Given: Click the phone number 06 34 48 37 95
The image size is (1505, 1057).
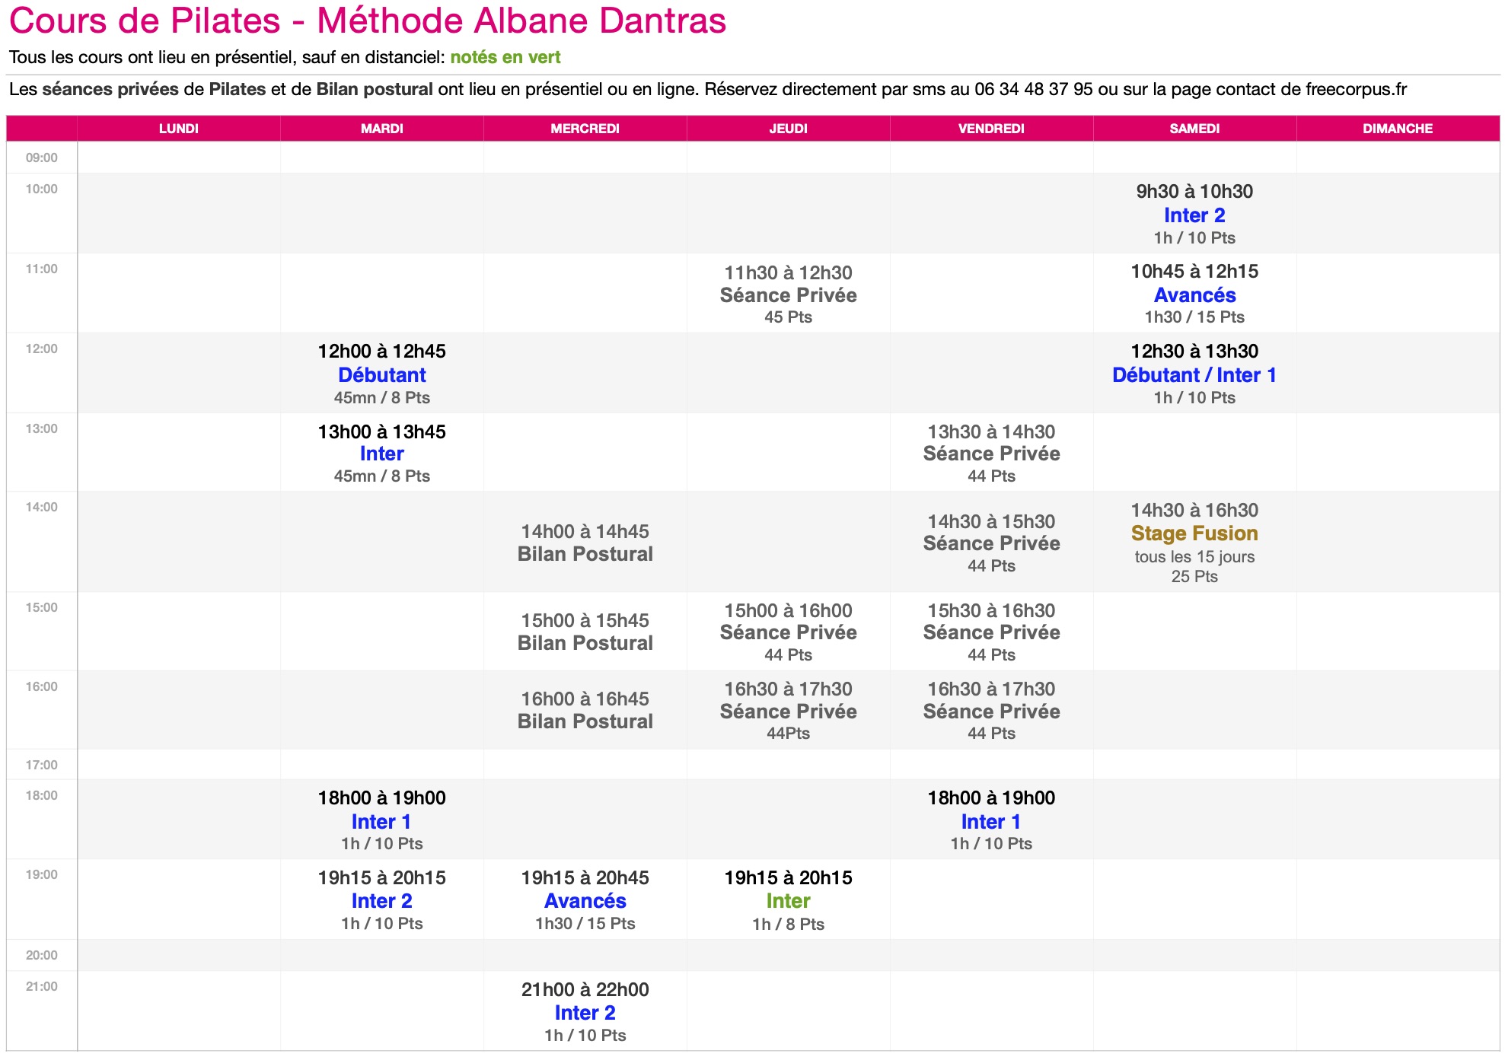Looking at the screenshot, I should [x=1034, y=89].
